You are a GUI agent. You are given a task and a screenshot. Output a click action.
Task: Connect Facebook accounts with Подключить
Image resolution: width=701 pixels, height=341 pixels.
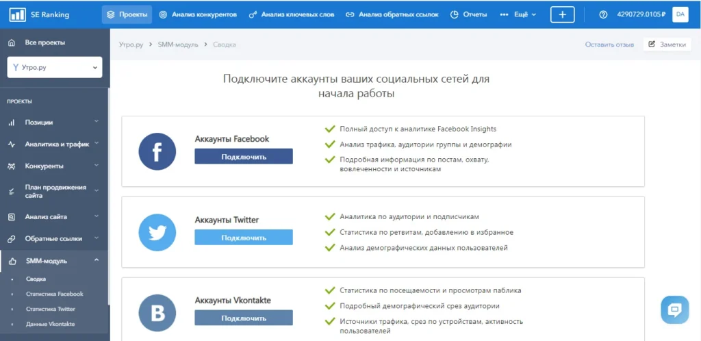[244, 156]
